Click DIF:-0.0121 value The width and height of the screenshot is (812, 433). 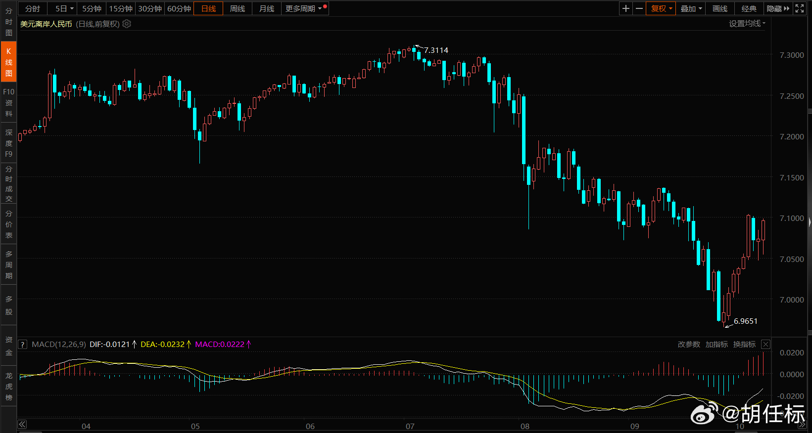tap(109, 345)
